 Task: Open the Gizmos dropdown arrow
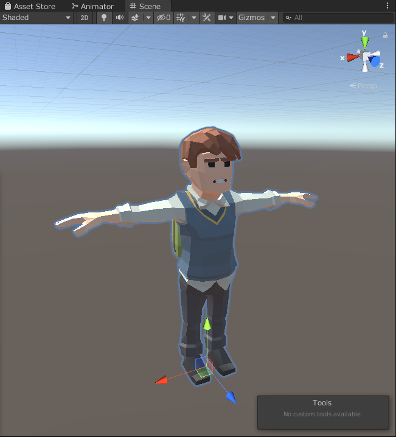(x=273, y=18)
